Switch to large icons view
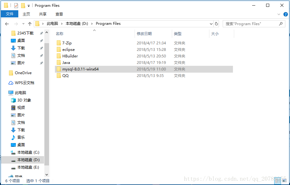 click(284, 181)
